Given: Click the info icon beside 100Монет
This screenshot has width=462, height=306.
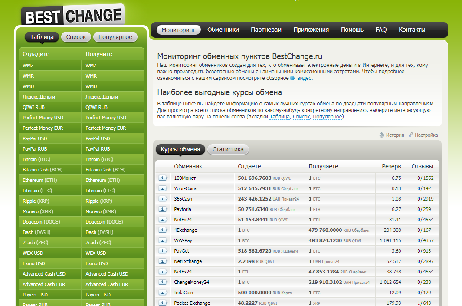Looking at the screenshot, I should coord(163,178).
